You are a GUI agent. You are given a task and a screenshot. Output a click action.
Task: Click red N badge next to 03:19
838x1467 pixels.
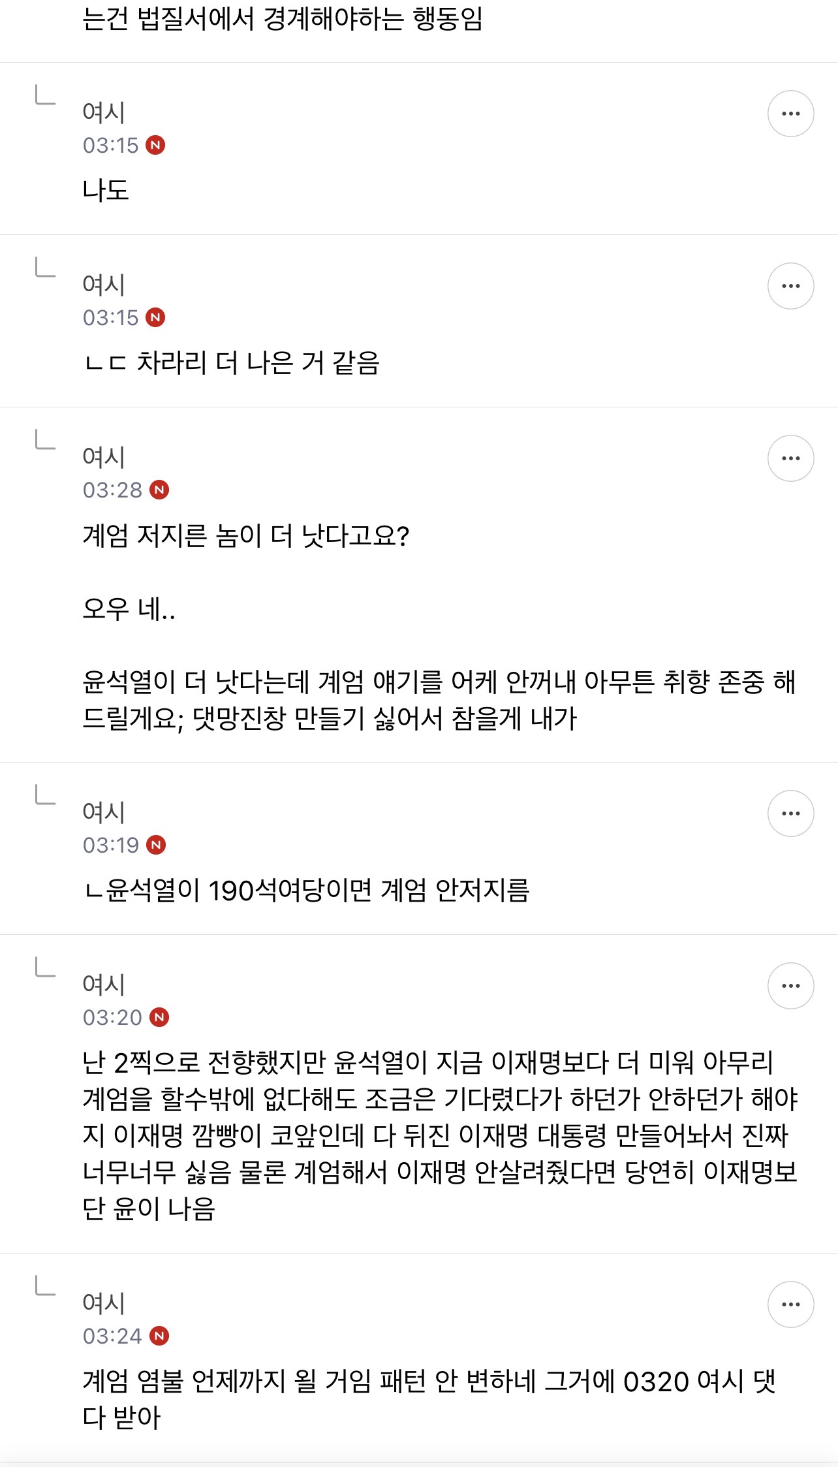(156, 845)
